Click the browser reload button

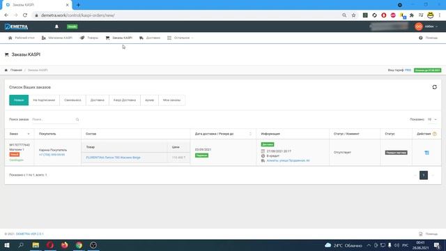pos(25,15)
